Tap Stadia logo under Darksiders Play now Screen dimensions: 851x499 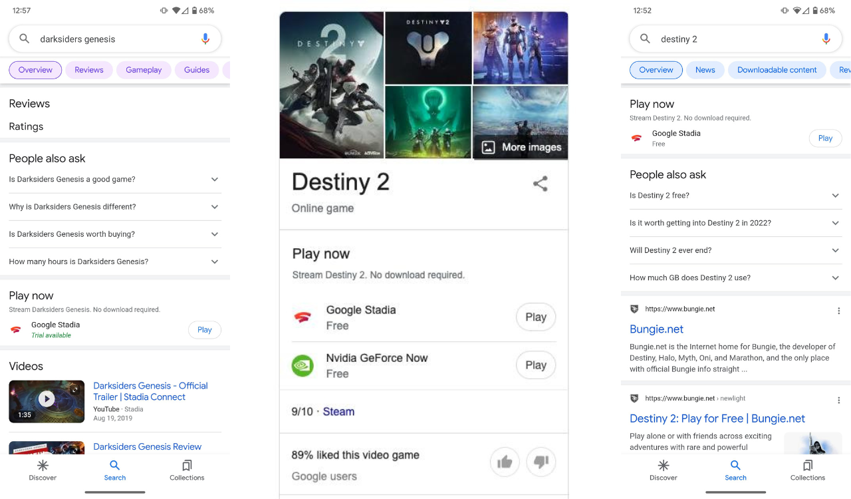[x=16, y=329]
